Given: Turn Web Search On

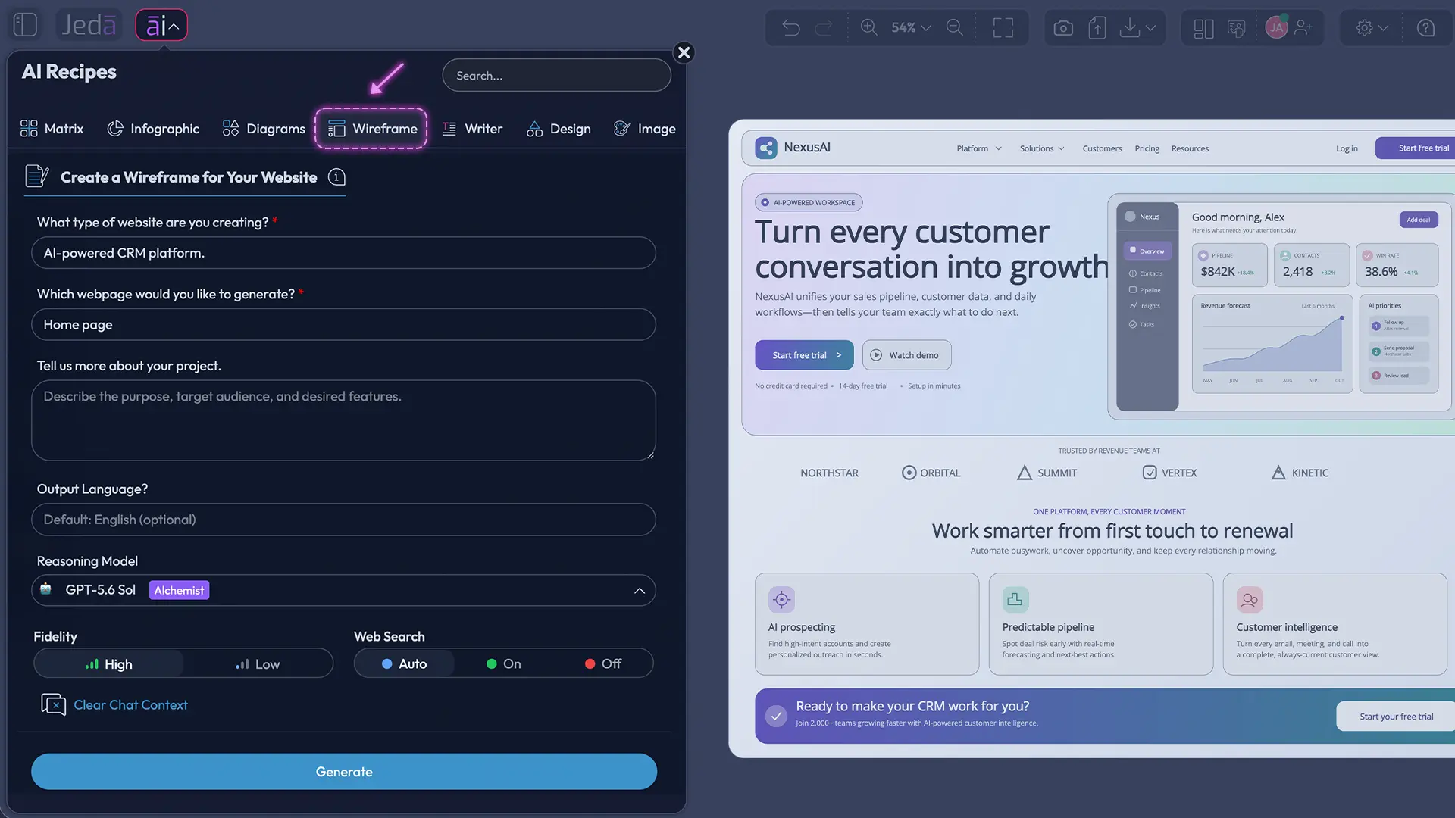Looking at the screenshot, I should 504,663.
